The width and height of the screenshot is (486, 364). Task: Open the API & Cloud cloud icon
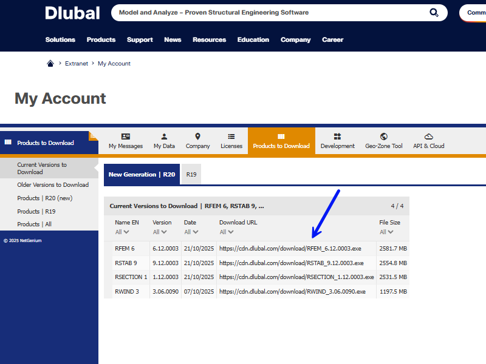tap(428, 137)
